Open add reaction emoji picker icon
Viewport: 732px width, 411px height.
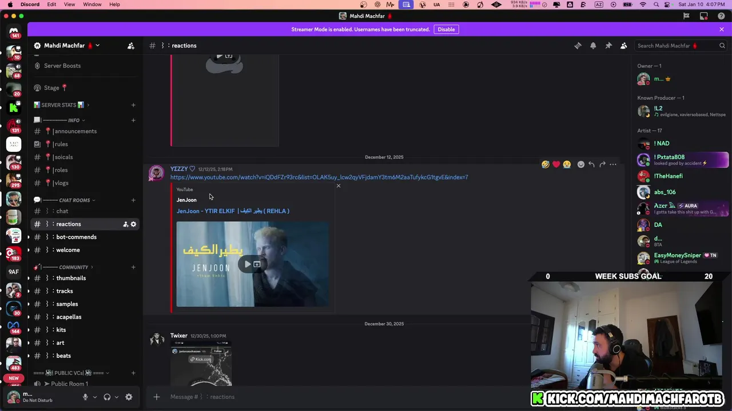point(581,164)
